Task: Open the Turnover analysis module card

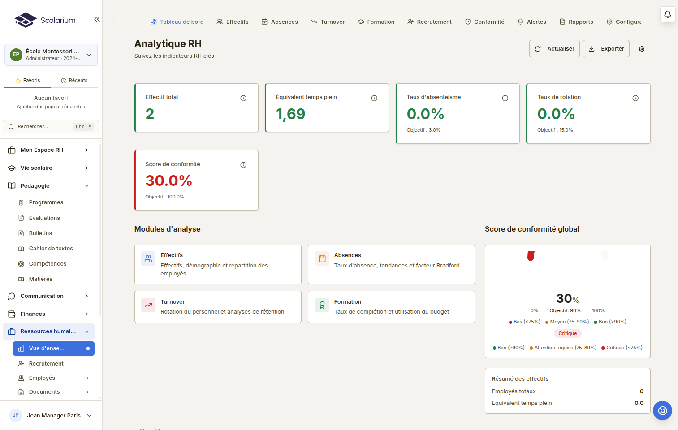Action: (218, 307)
